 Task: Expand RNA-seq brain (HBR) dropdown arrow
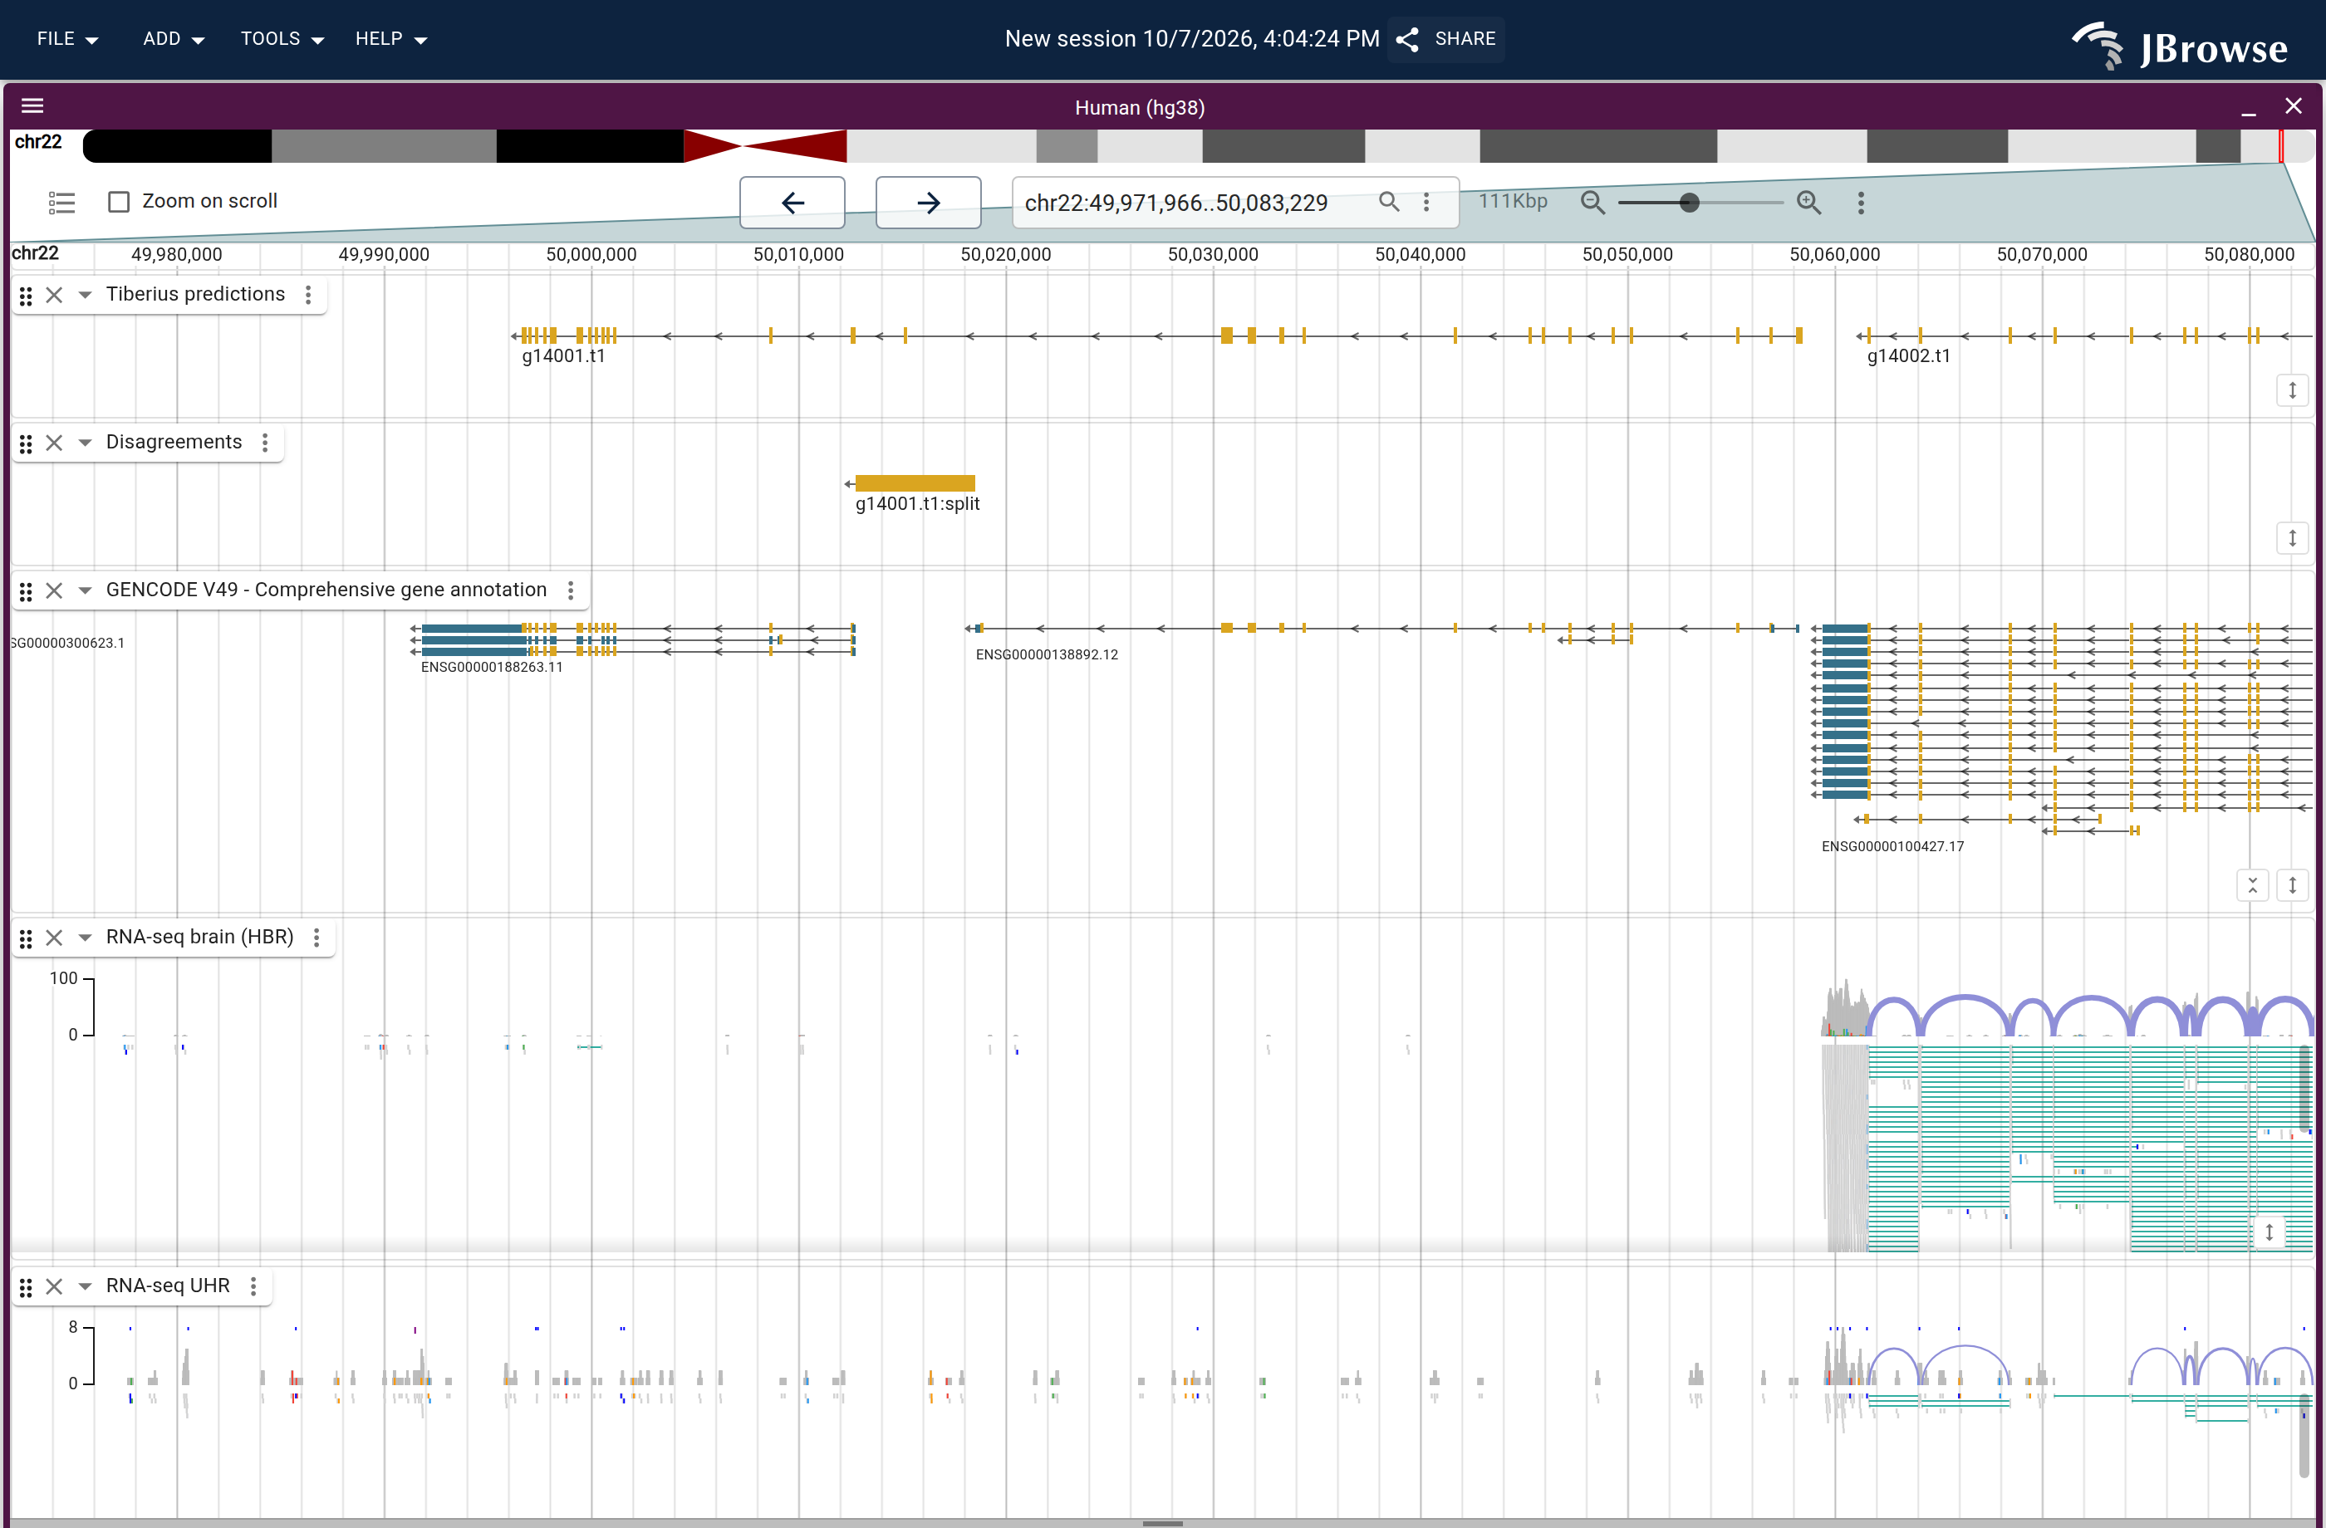[x=85, y=938]
